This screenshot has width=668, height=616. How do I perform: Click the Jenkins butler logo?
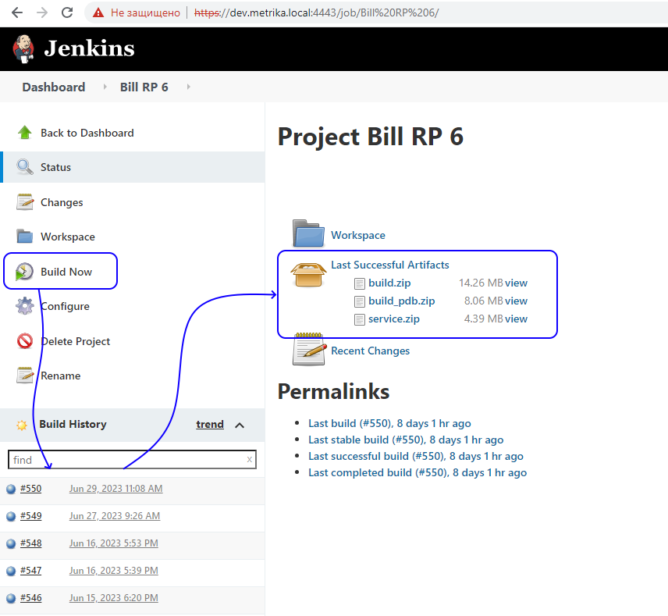click(x=23, y=49)
